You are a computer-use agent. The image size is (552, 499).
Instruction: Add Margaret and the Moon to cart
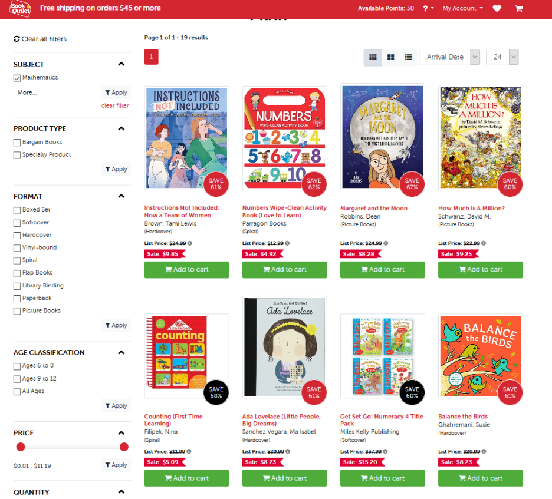point(382,270)
